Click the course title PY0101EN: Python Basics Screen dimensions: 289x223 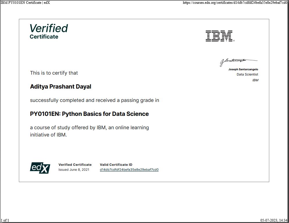coord(89,114)
